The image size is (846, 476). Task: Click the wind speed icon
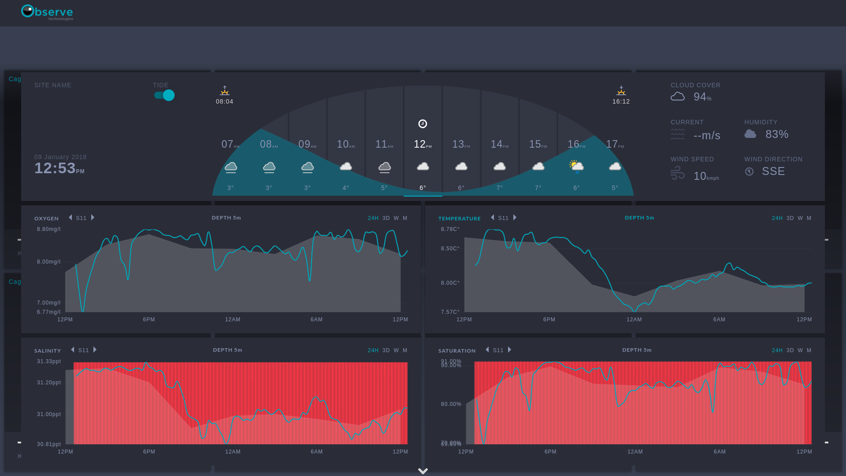tap(677, 173)
